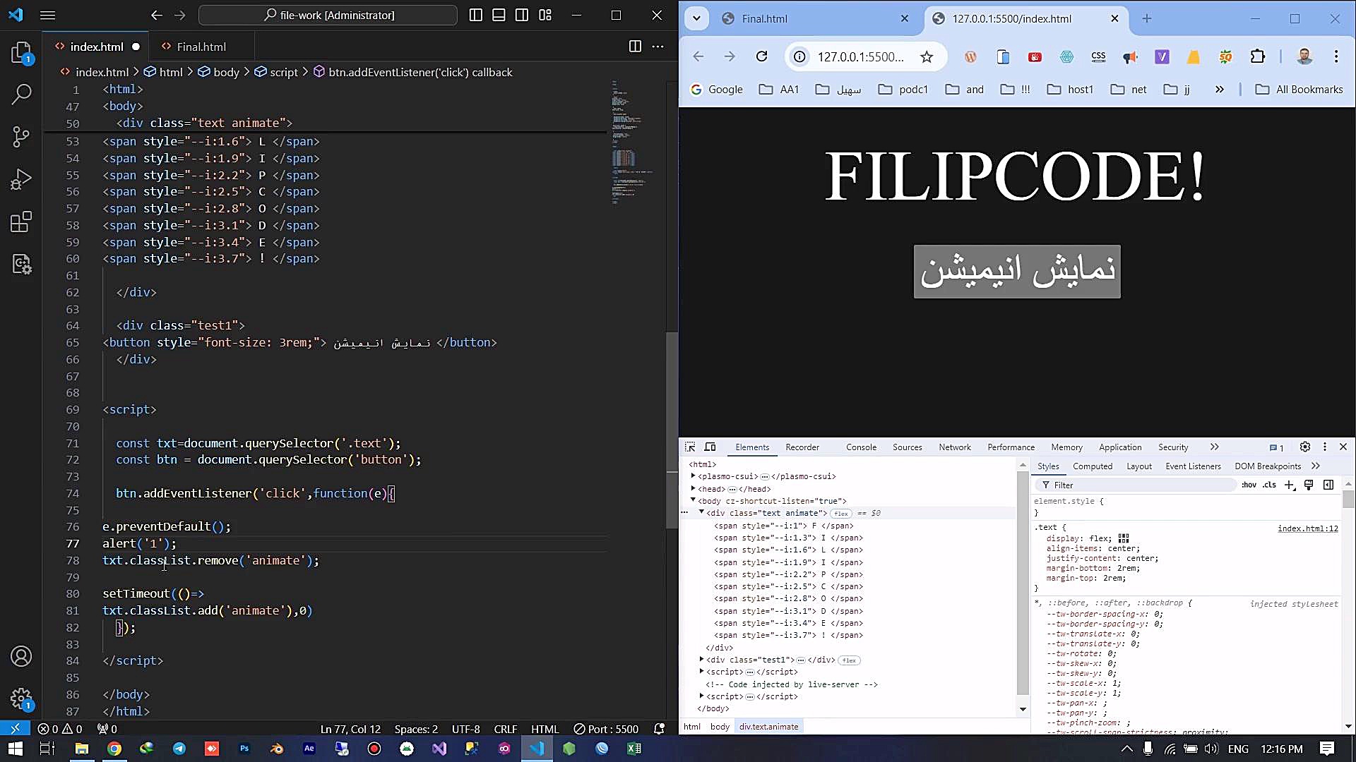This screenshot has height=762, width=1356.
Task: Expand the head node in the Elements tree
Action: (x=694, y=488)
